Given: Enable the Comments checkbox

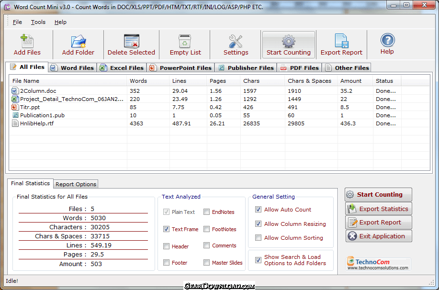Looking at the screenshot, I should (207, 245).
